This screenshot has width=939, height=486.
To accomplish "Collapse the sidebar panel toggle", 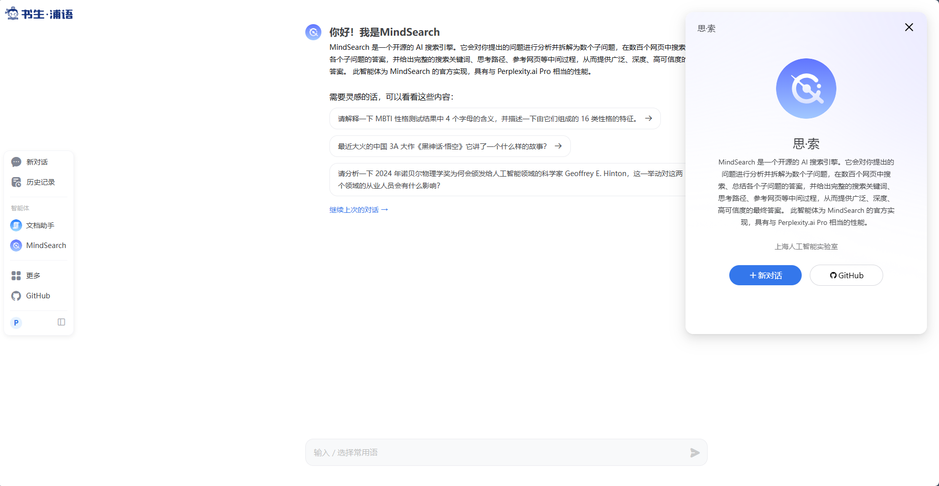I will point(61,322).
